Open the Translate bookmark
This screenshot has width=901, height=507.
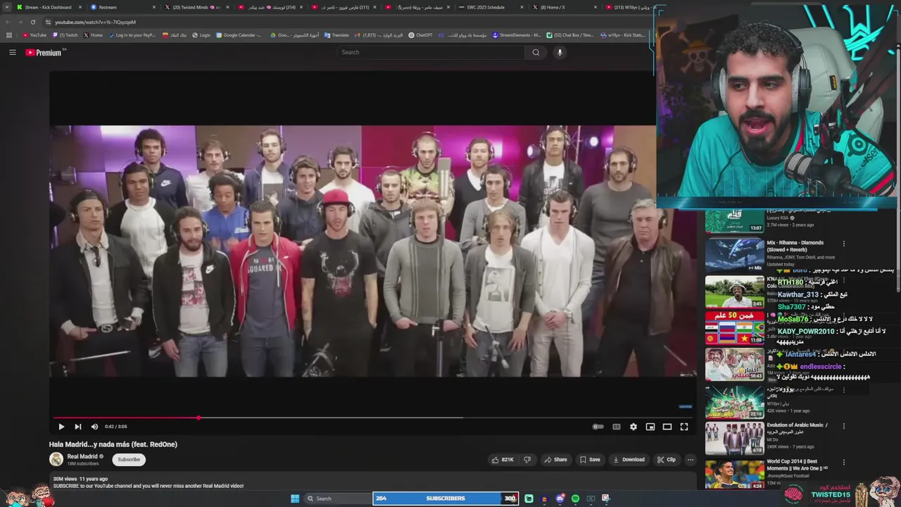point(336,35)
